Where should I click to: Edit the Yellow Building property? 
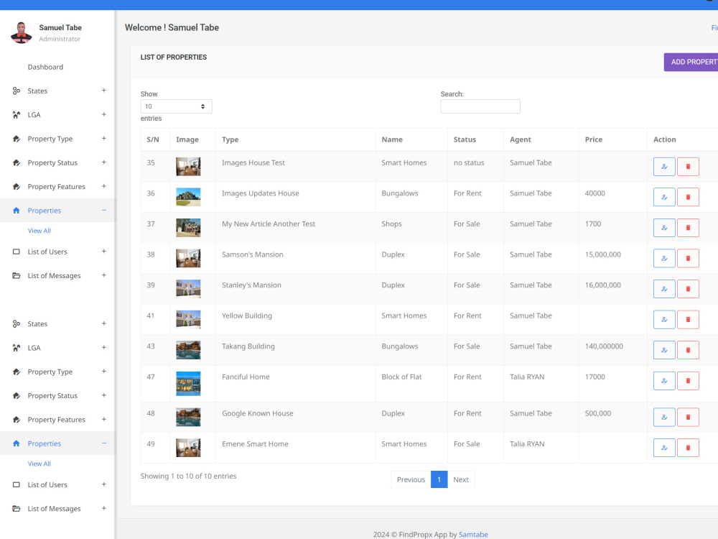pyautogui.click(x=664, y=320)
